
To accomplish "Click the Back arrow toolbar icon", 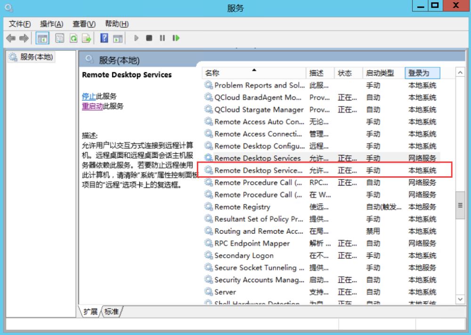I will pos(11,38).
